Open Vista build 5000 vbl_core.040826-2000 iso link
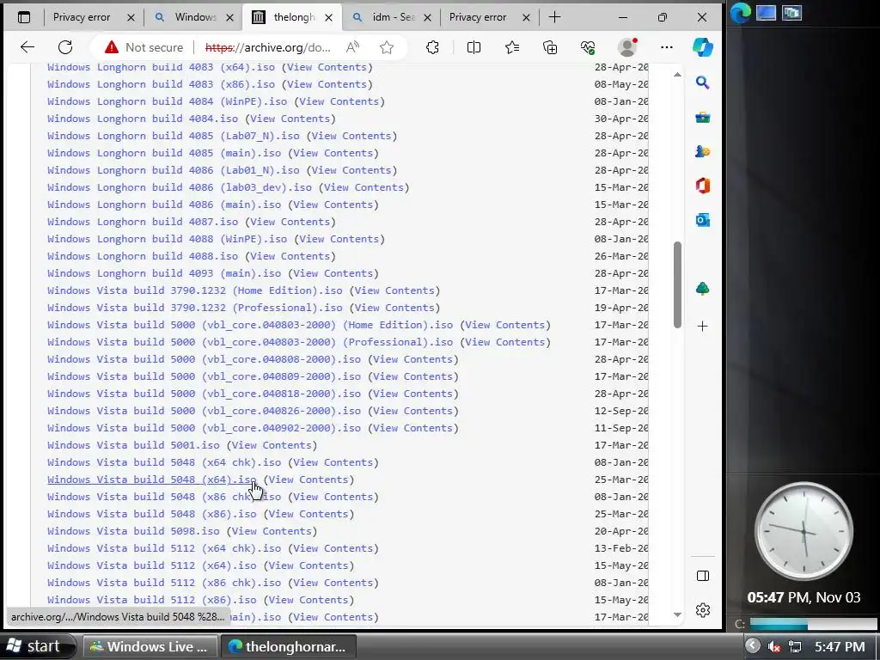This screenshot has height=660, width=880. point(204,411)
